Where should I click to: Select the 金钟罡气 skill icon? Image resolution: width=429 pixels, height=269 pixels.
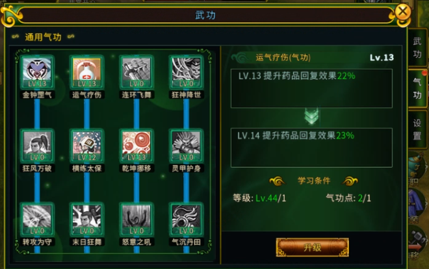click(37, 73)
